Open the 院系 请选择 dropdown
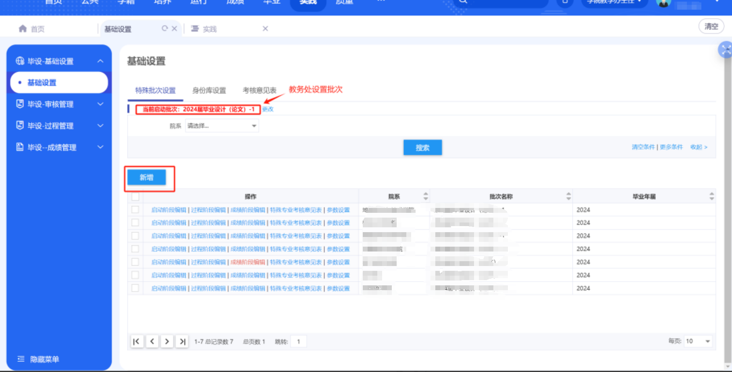 (x=222, y=126)
